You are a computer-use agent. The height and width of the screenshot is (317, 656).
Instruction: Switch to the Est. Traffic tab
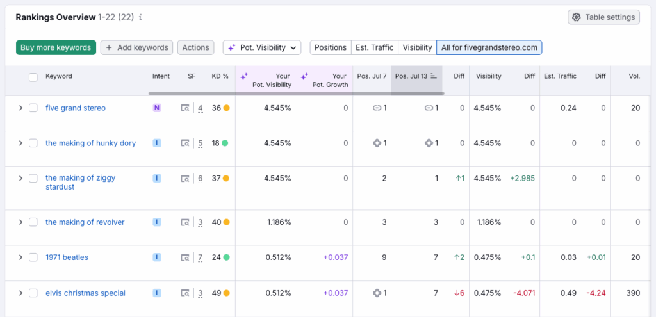(x=374, y=47)
